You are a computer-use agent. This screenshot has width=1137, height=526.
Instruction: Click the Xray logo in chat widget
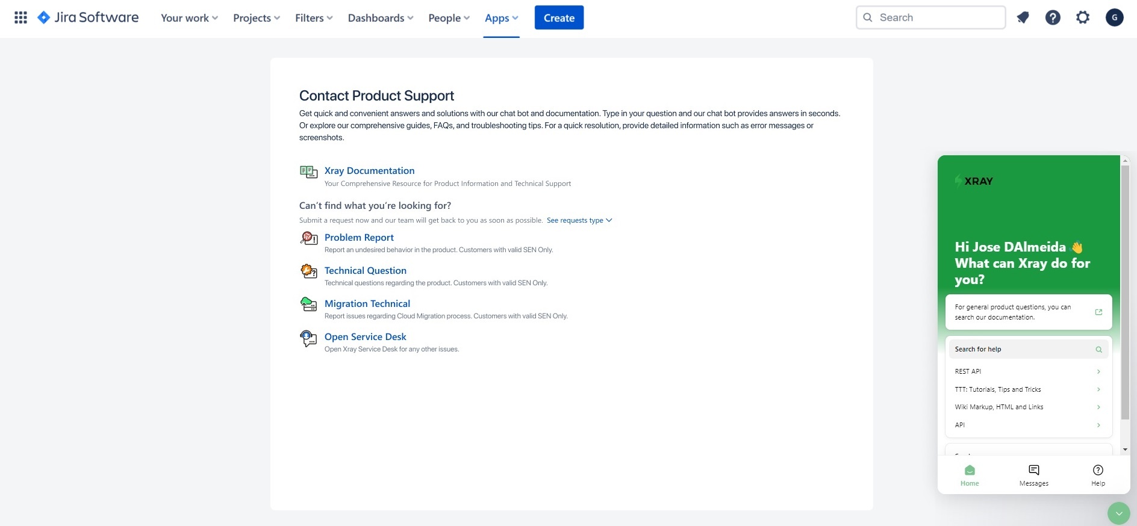pyautogui.click(x=974, y=181)
